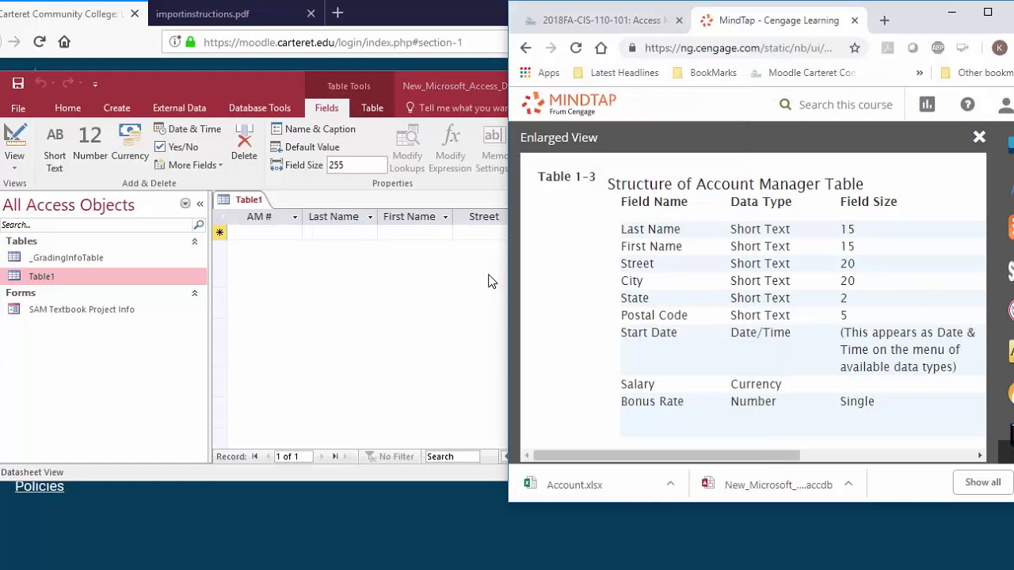Switch to the Home ribbon tab
Screen dimensions: 1014x570
[x=67, y=108]
